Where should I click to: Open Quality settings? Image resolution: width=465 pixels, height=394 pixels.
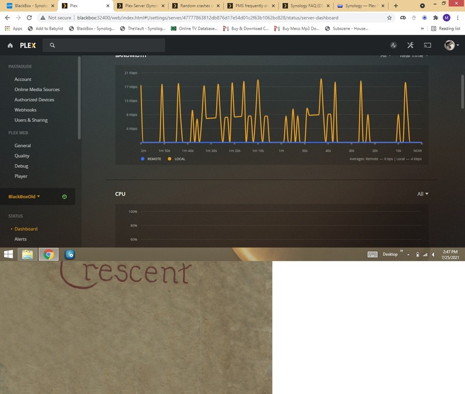(22, 156)
